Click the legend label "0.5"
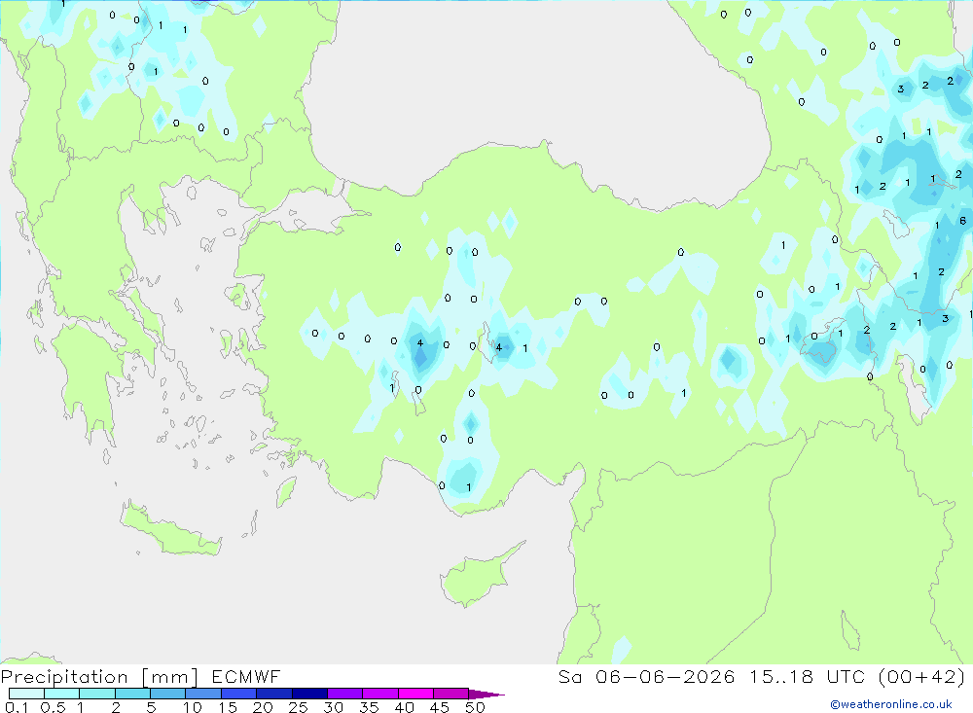 coord(53,707)
